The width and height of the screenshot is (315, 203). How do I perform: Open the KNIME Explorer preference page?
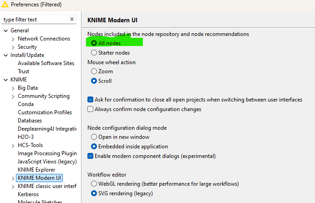36,170
